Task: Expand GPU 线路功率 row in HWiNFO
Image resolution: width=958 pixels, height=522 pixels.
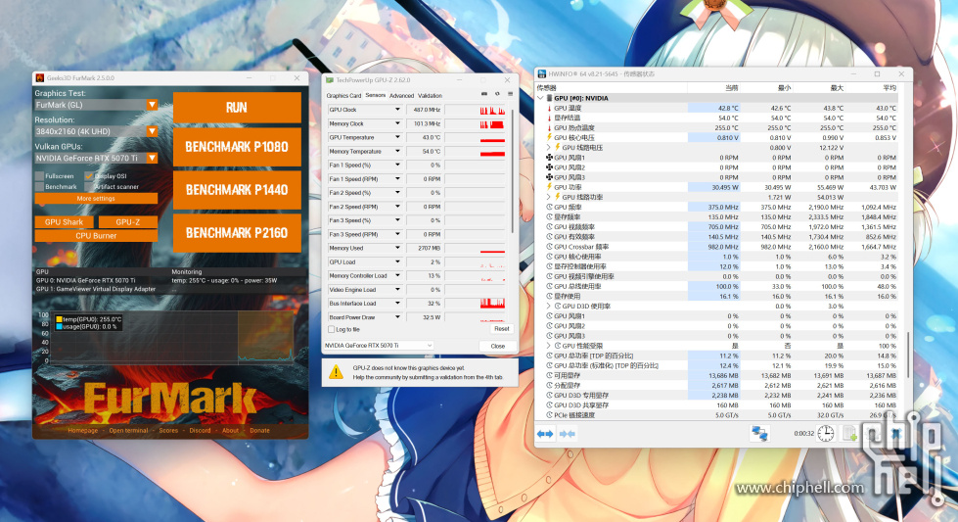Action: coord(549,197)
